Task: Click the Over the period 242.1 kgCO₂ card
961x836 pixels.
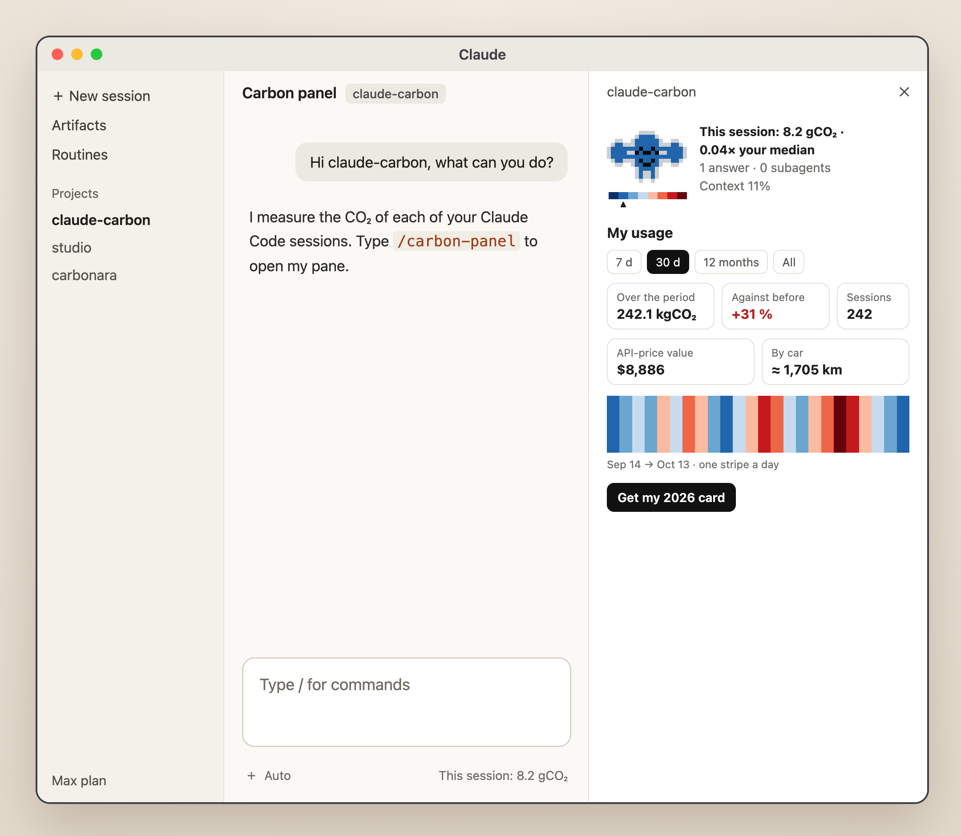Action: click(x=660, y=306)
